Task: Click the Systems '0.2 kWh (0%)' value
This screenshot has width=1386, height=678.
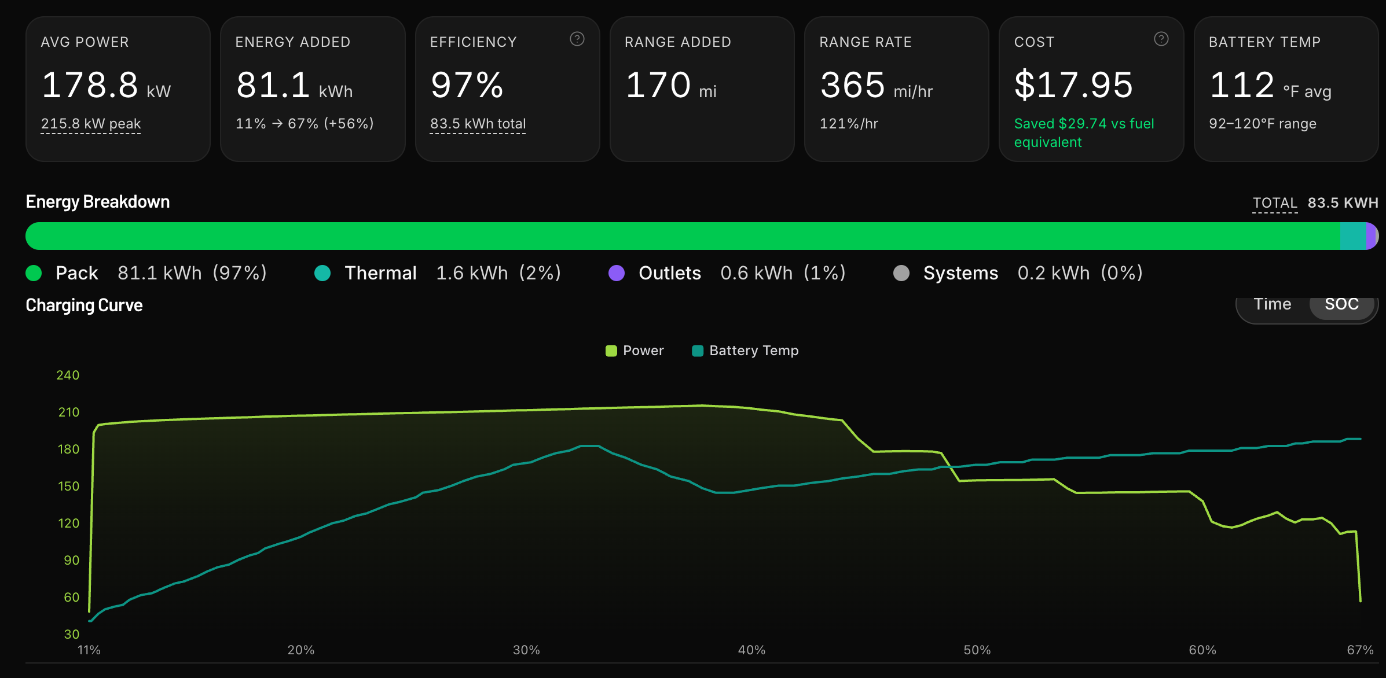Action: tap(1080, 273)
